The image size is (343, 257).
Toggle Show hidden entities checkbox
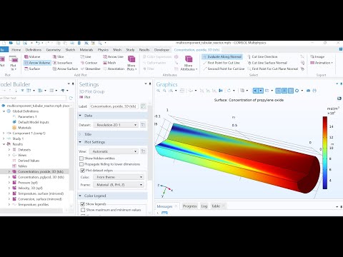81,158
